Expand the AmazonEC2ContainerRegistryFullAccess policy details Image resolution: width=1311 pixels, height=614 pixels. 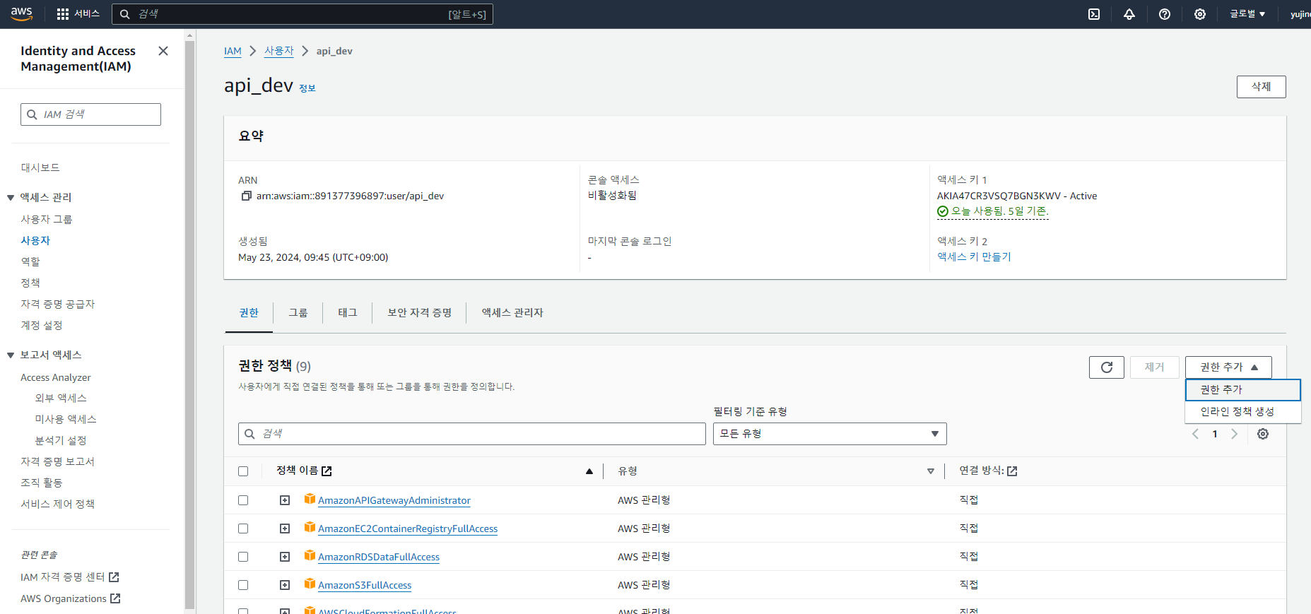coord(285,529)
